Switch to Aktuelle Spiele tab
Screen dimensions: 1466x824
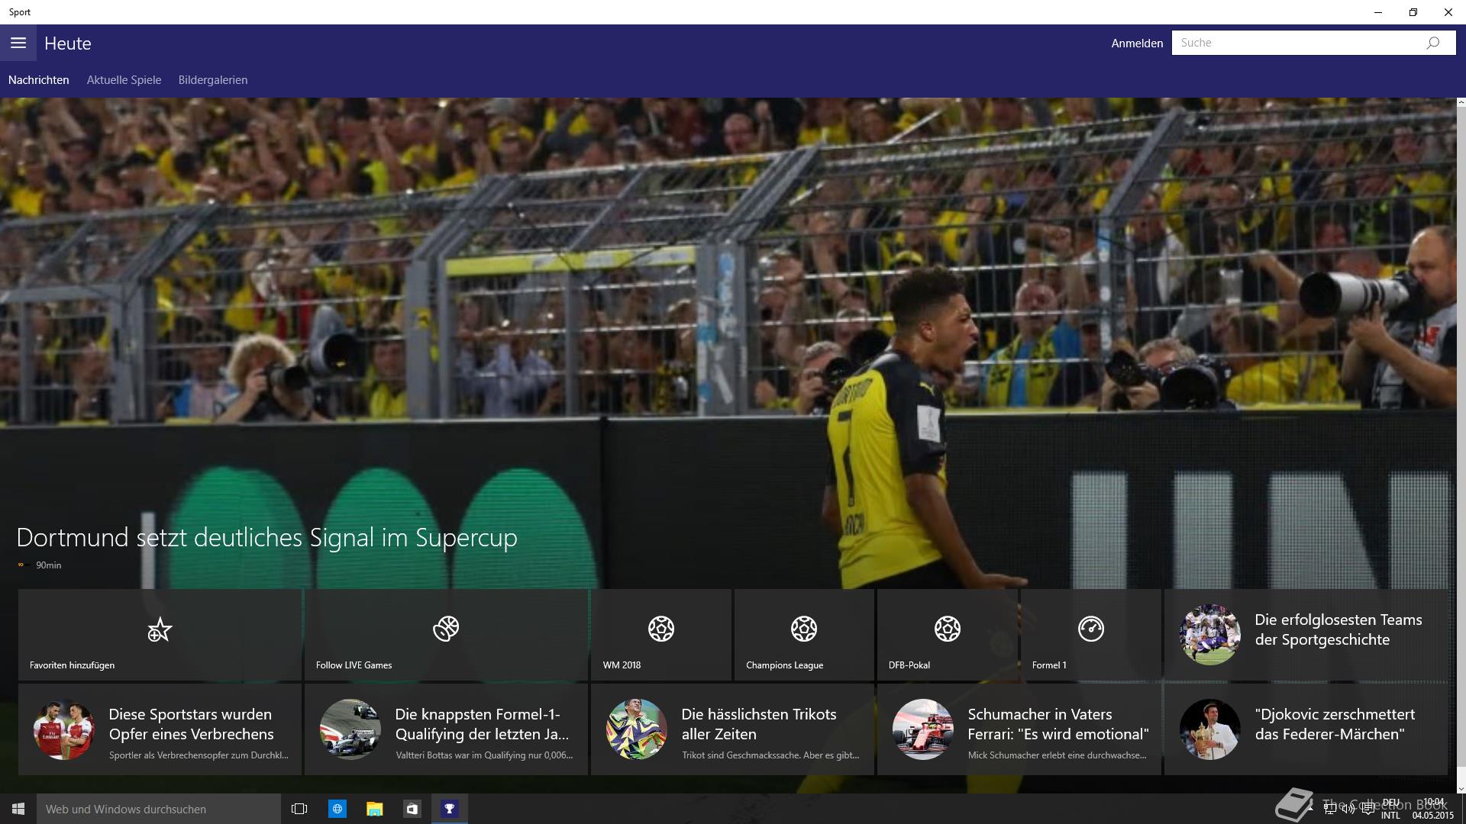click(124, 80)
